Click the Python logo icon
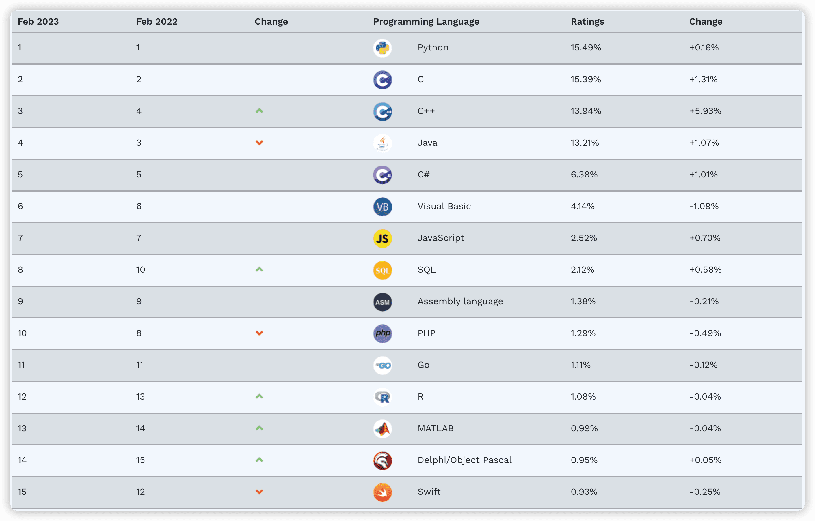 [x=382, y=48]
